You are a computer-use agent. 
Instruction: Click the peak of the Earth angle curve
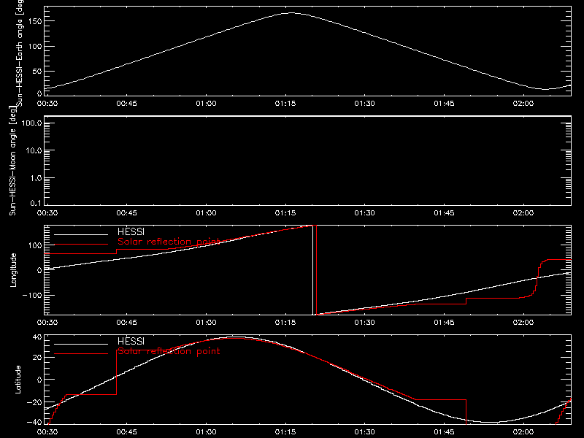[291, 13]
